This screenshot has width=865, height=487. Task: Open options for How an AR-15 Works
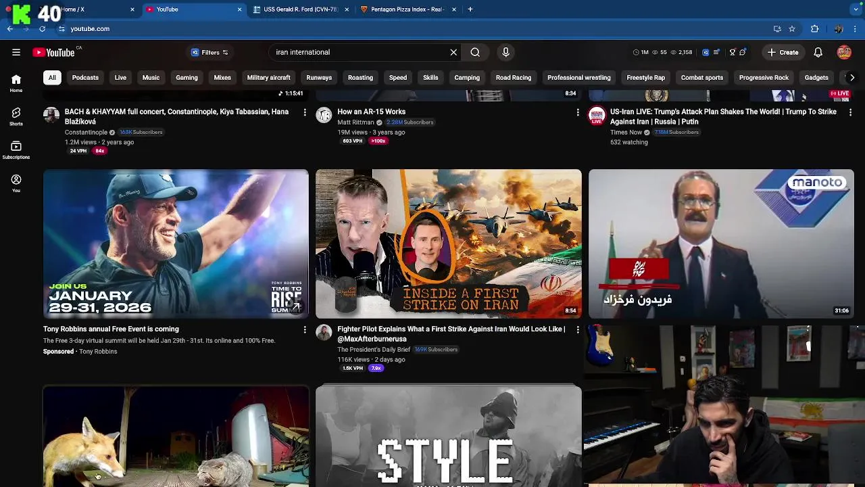point(577,112)
